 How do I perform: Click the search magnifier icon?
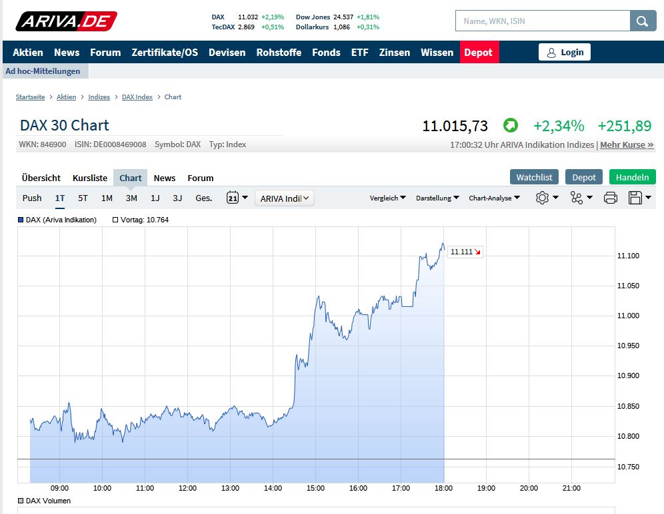(642, 21)
